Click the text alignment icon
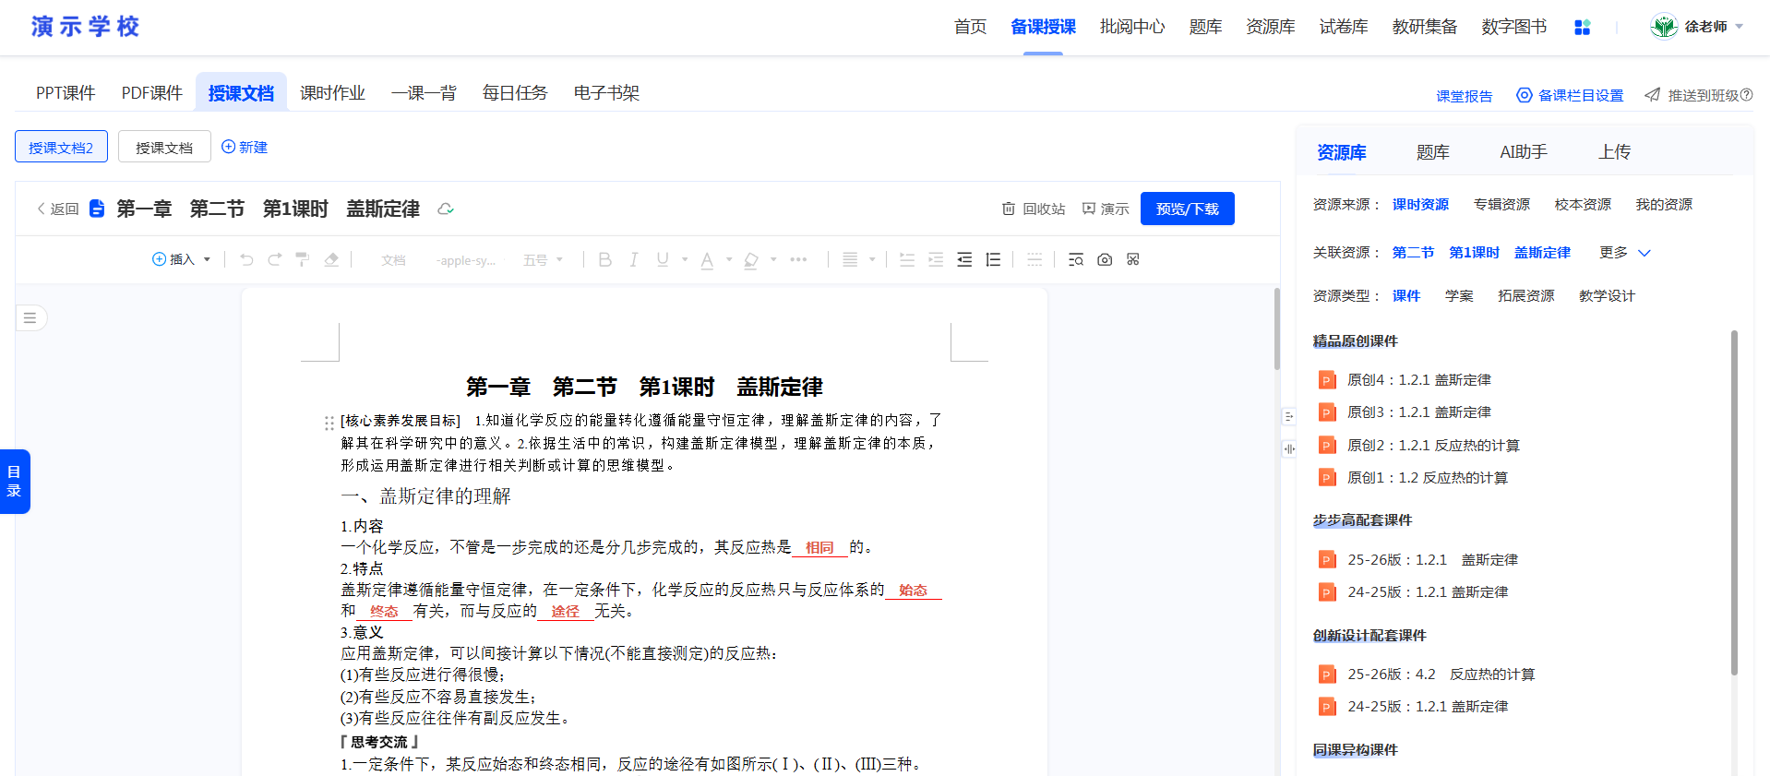 850,259
